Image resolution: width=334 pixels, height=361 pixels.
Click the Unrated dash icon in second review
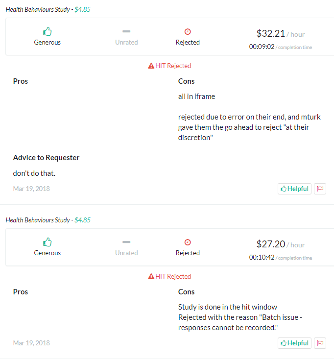point(126,242)
